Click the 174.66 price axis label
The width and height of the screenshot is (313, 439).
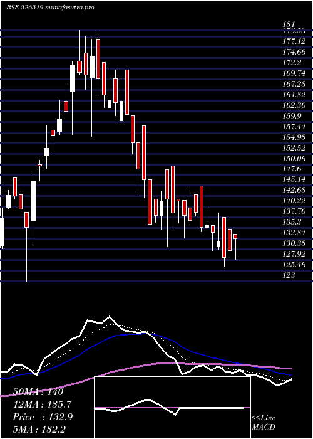click(294, 52)
